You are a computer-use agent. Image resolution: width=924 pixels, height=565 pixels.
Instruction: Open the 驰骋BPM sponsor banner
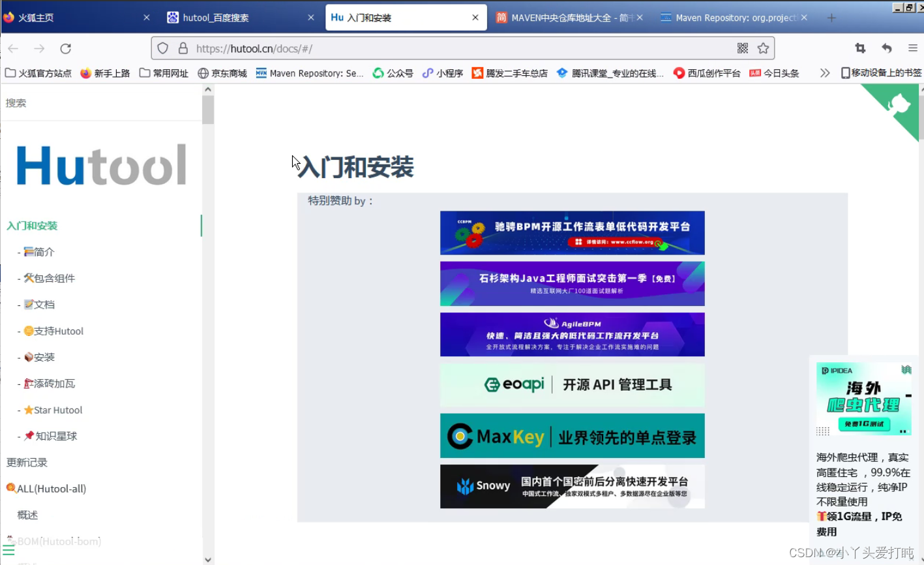573,233
